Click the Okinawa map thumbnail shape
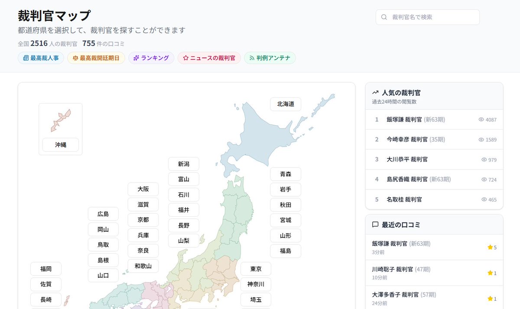The height and width of the screenshot is (309, 520). tap(60, 120)
